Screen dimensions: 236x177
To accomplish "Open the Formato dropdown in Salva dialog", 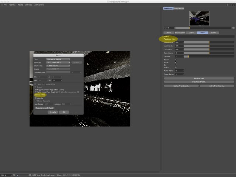I will pos(58,62).
